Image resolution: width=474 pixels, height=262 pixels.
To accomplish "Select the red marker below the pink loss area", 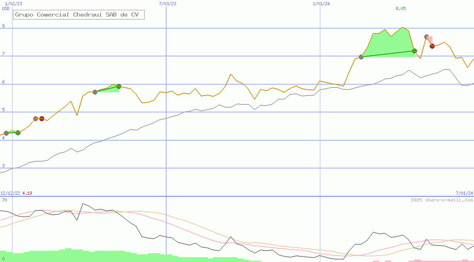I will click(432, 46).
